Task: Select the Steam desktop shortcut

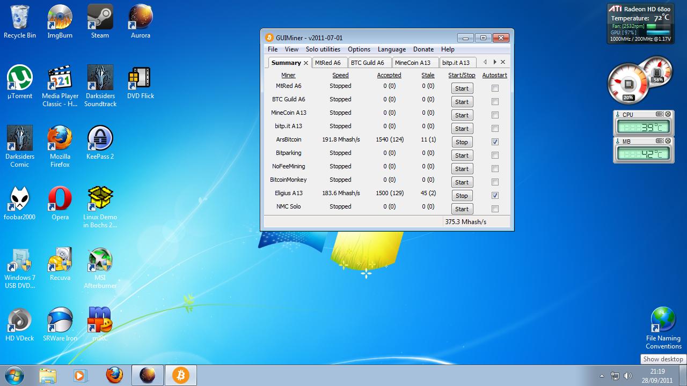Action: click(x=100, y=21)
